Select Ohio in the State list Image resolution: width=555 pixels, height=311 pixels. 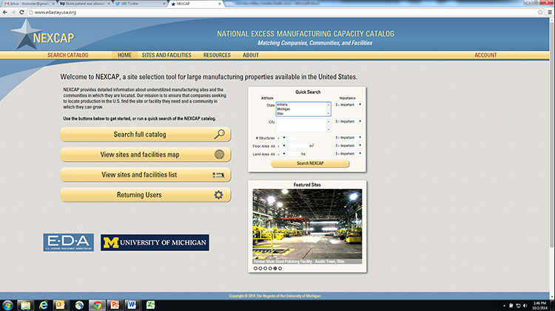pos(280,114)
